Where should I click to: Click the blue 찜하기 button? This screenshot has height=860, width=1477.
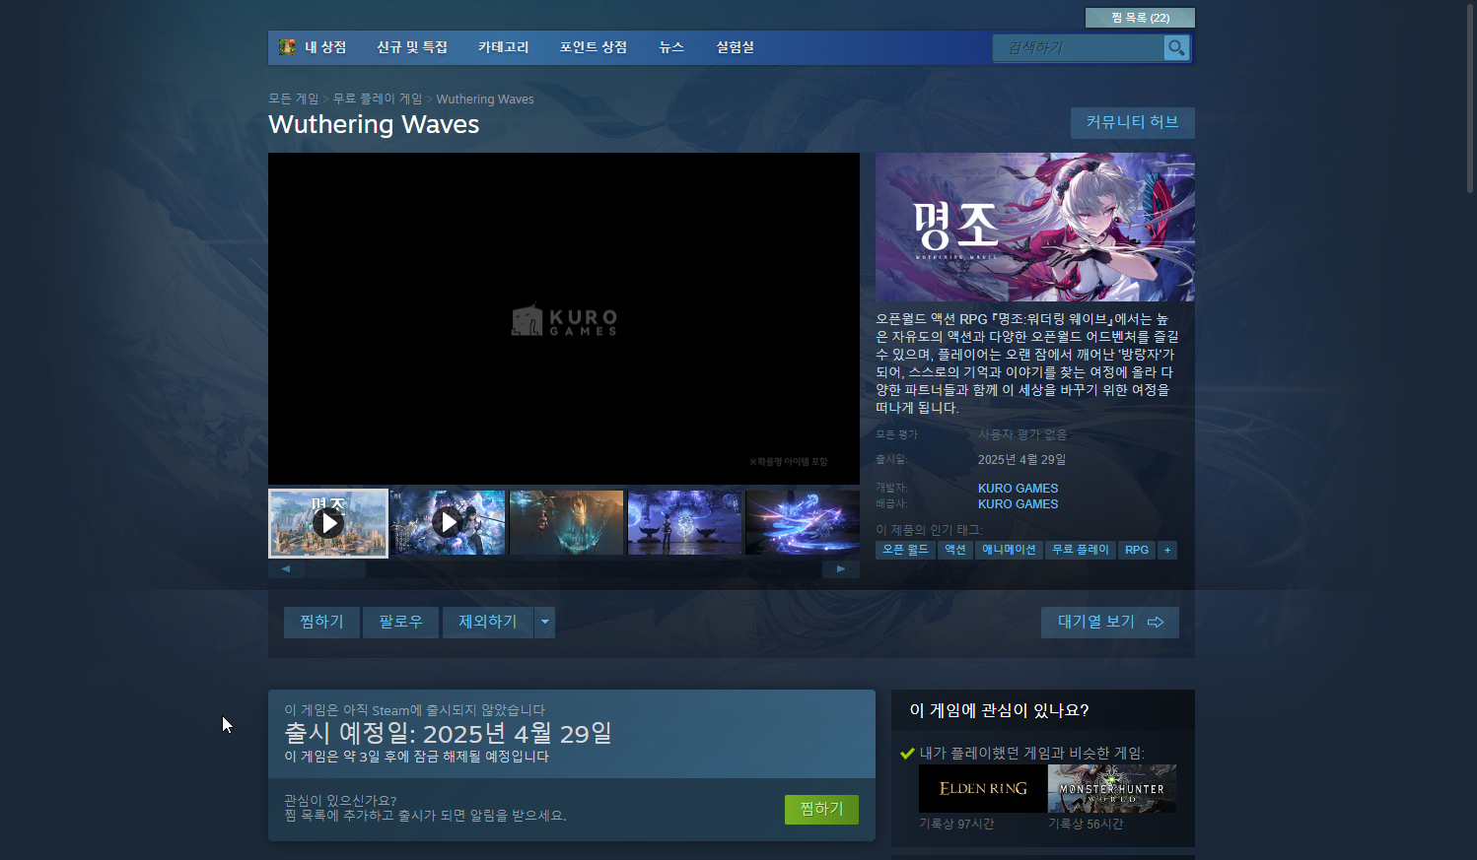point(321,622)
